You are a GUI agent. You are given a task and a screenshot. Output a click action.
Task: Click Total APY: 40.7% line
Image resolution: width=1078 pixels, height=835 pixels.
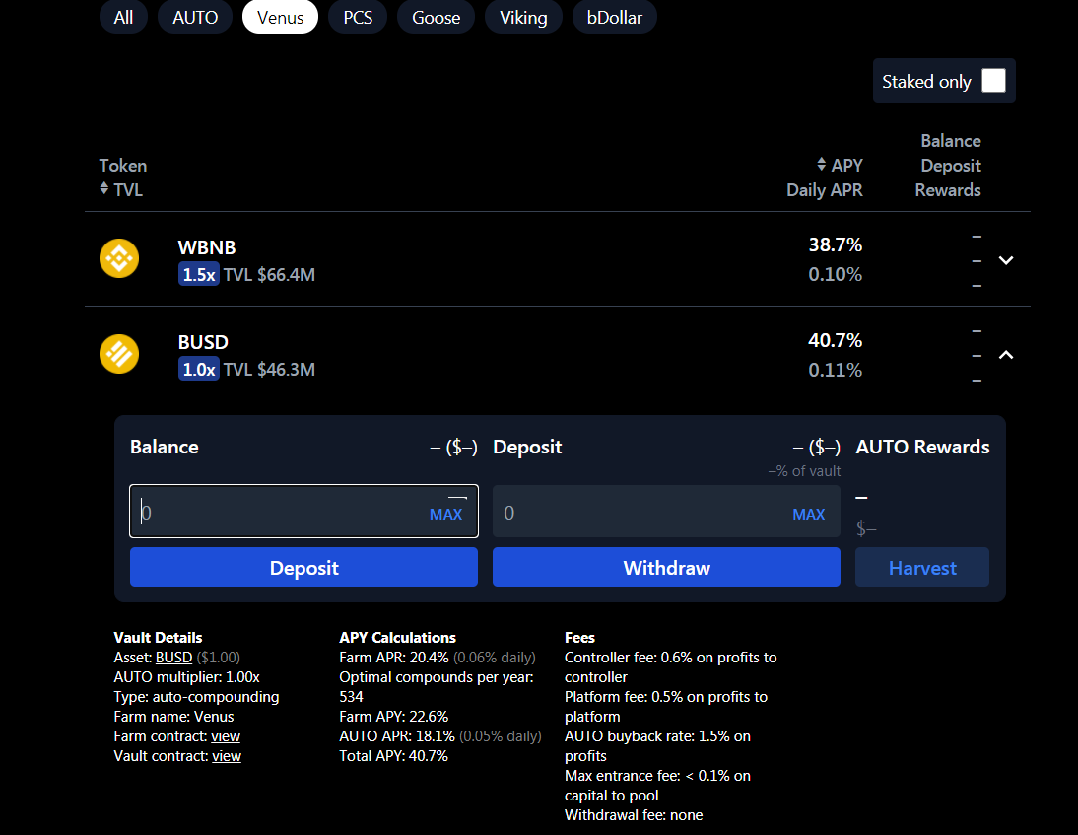click(394, 756)
